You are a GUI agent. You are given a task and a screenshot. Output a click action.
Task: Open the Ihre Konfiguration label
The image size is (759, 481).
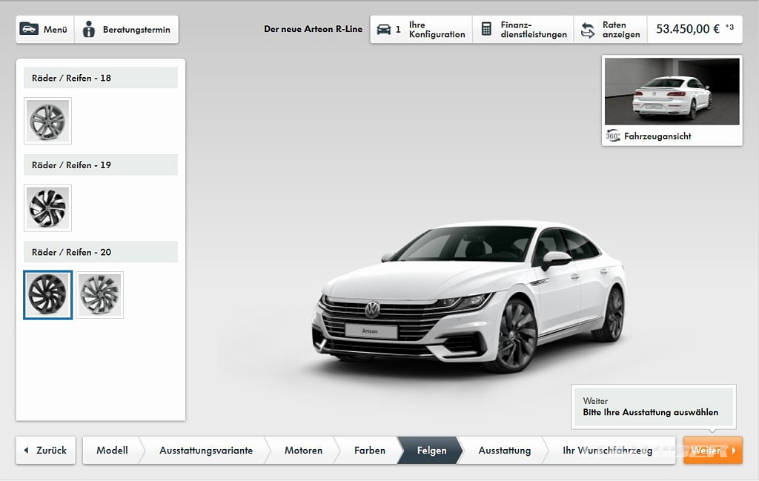[437, 30]
